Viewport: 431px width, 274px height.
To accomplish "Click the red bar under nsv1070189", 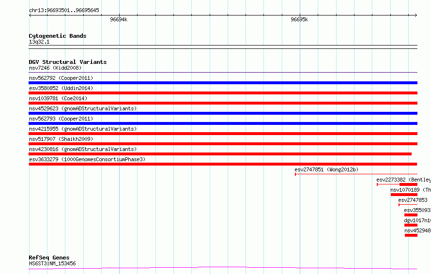I will 404,195.
